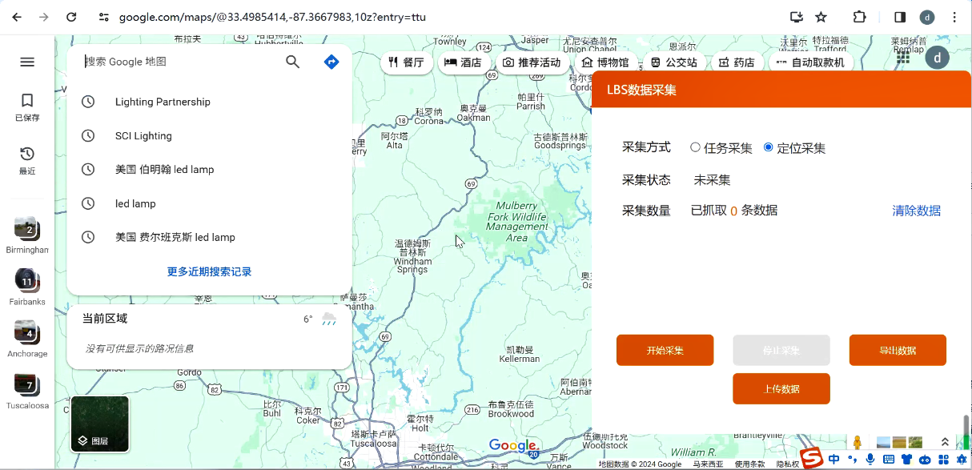Viewport: 972px width, 470px height.
Task: Open directions with the blue arrow icon
Action: [331, 62]
